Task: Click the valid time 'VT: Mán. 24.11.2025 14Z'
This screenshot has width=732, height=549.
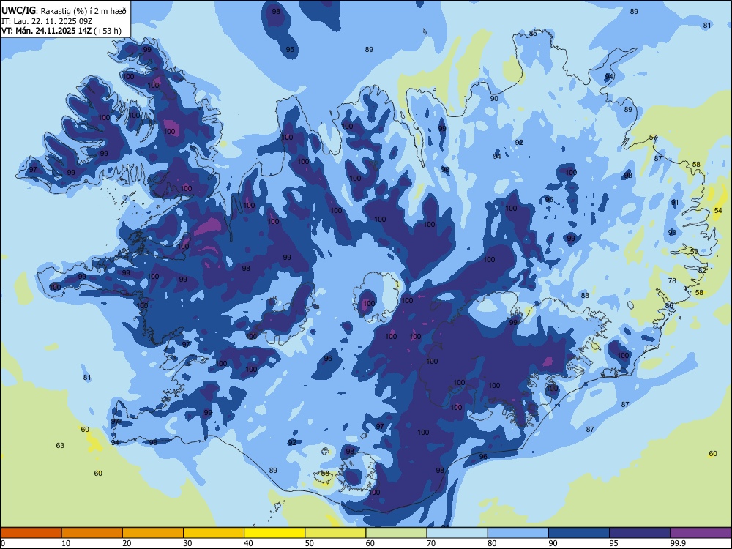Action: [46, 31]
